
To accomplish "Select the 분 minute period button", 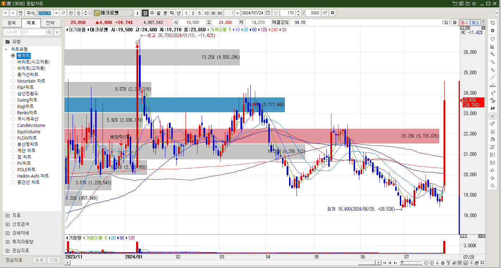I will tap(165, 13).
